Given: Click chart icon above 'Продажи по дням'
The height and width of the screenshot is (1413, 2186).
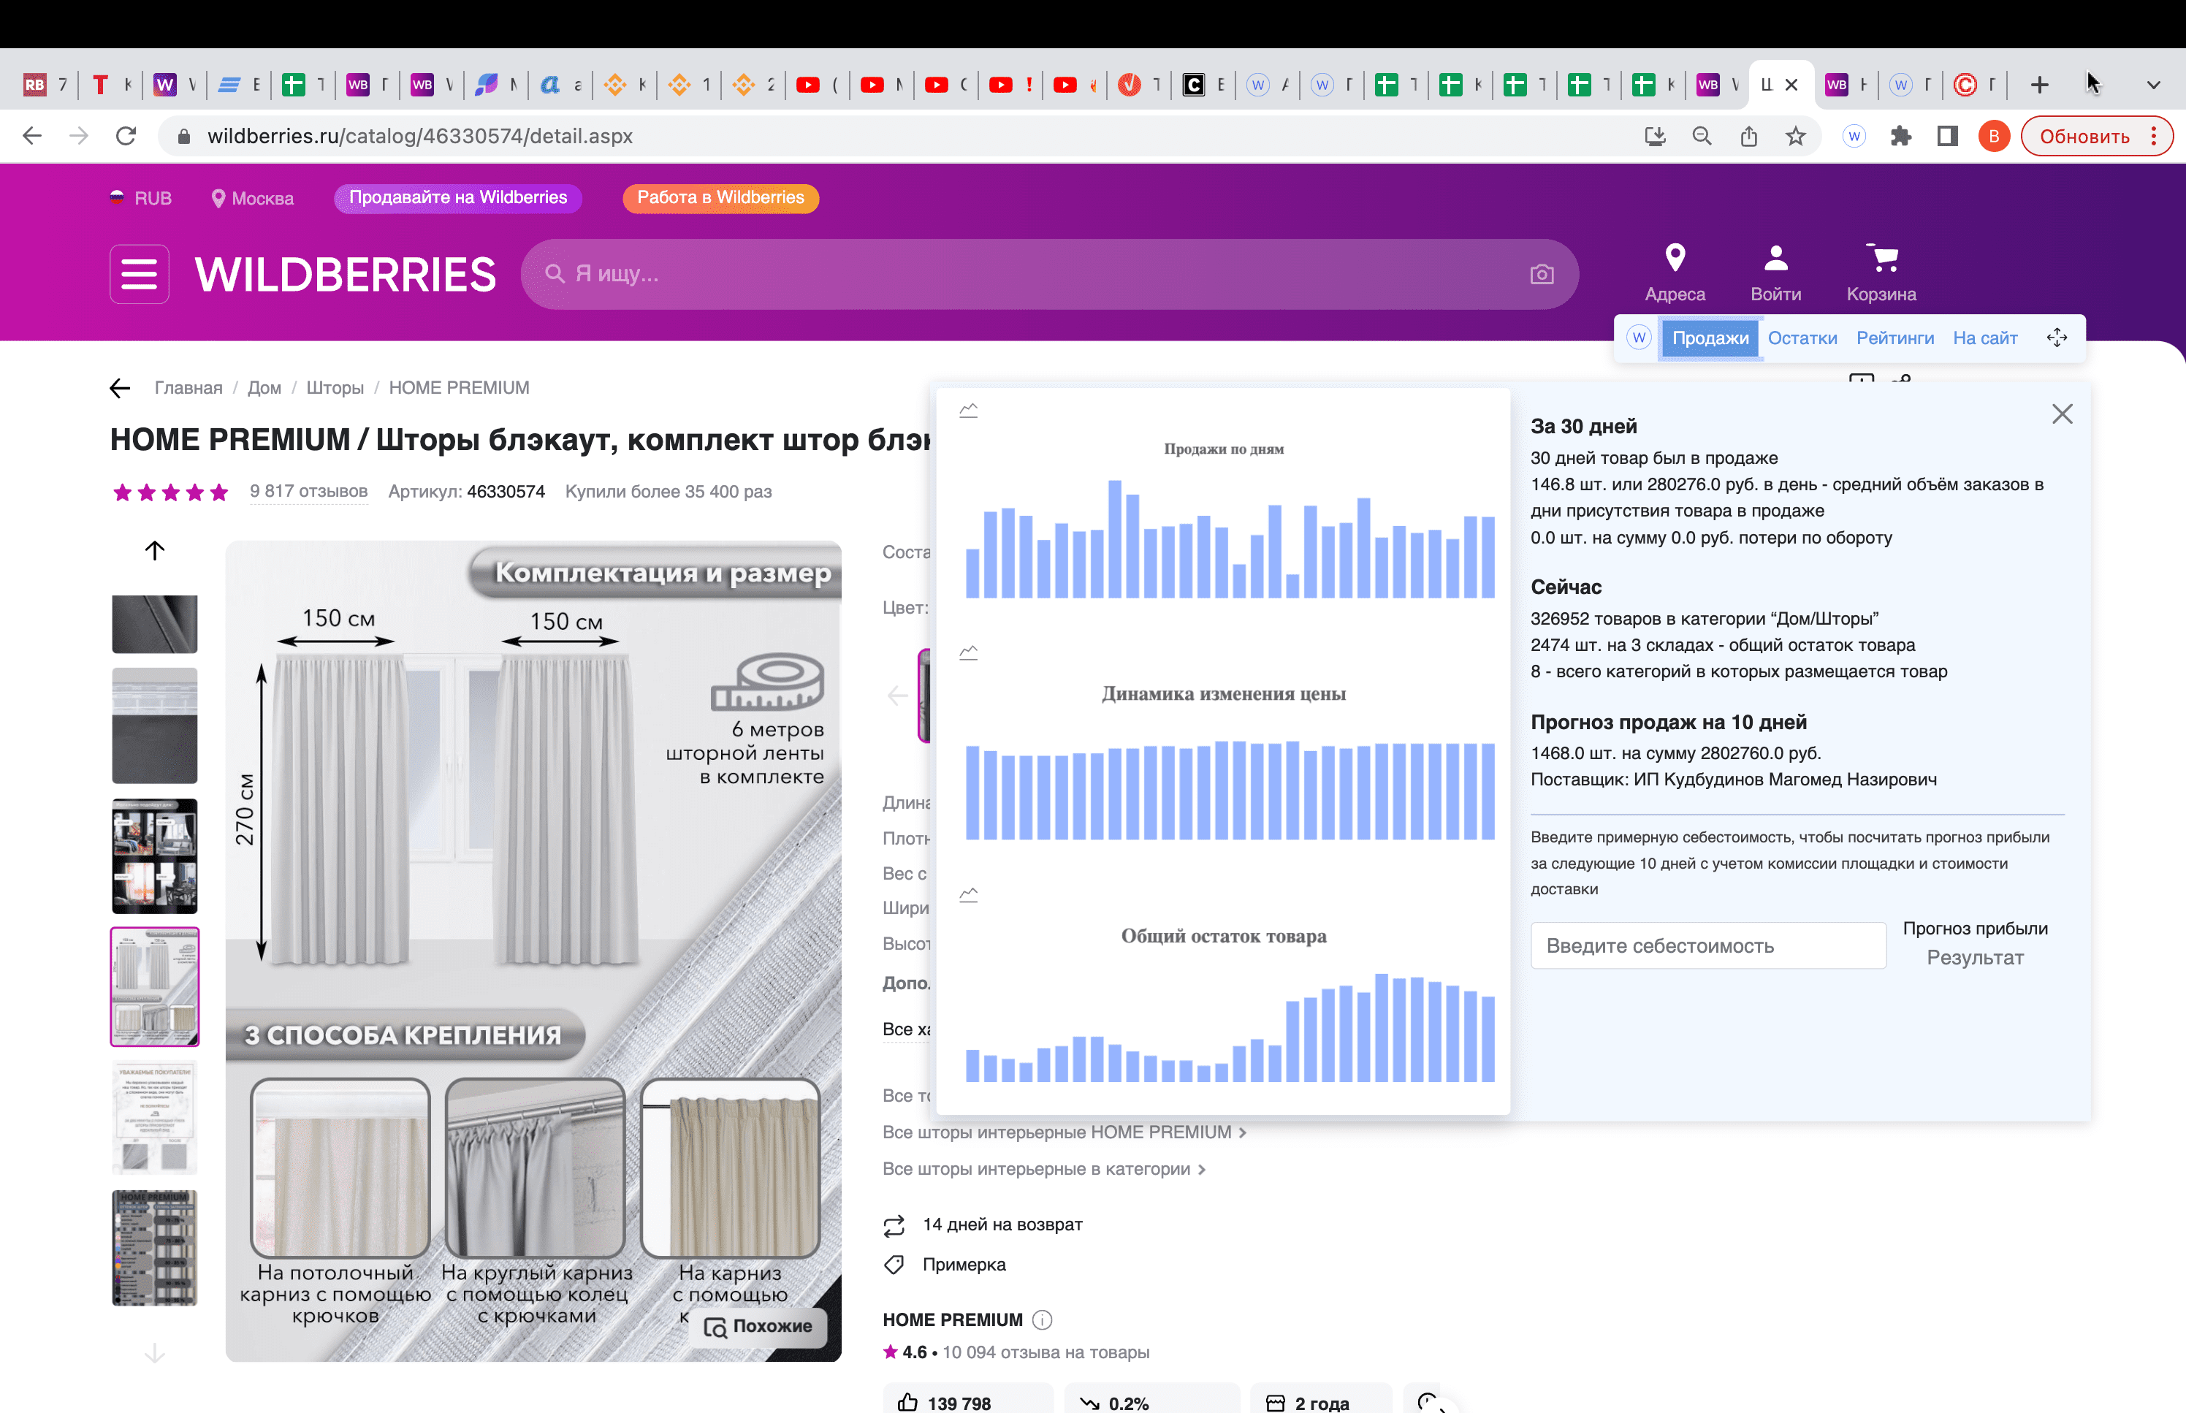Looking at the screenshot, I should (x=968, y=410).
